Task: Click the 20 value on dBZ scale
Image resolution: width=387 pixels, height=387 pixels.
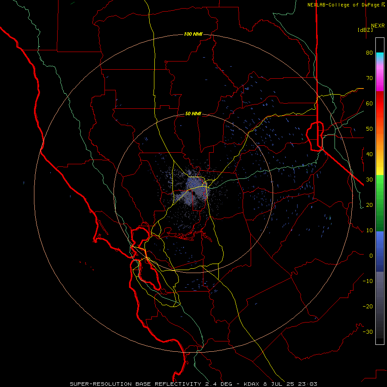Action: (x=369, y=205)
